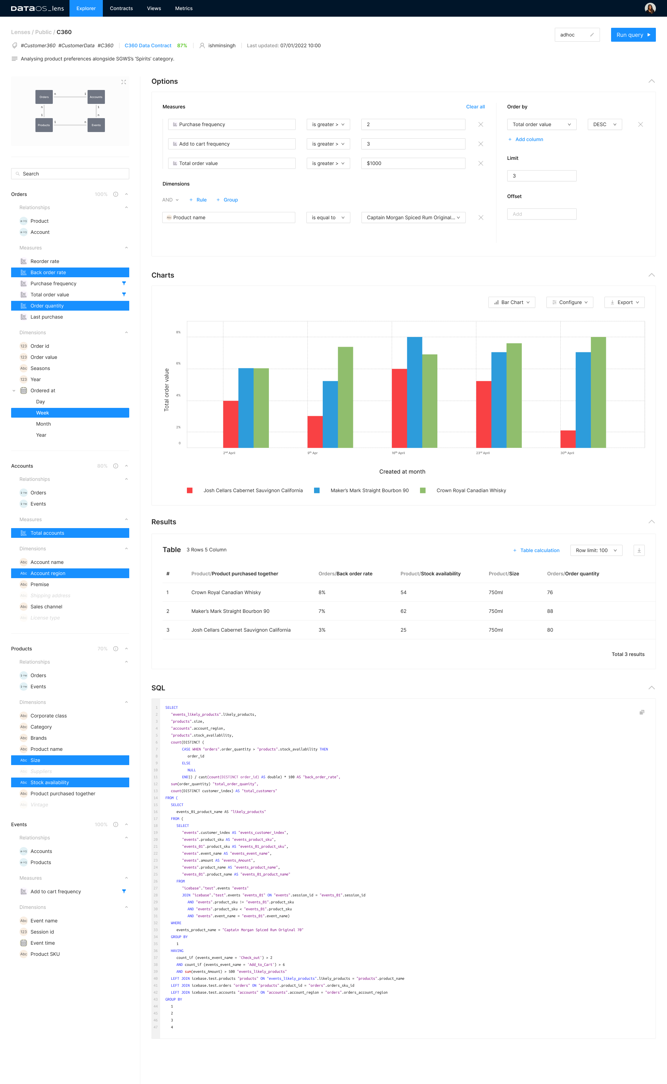This screenshot has width=667, height=1084.
Task: Click the calendar icon beside Ordered at
Action: click(x=24, y=391)
